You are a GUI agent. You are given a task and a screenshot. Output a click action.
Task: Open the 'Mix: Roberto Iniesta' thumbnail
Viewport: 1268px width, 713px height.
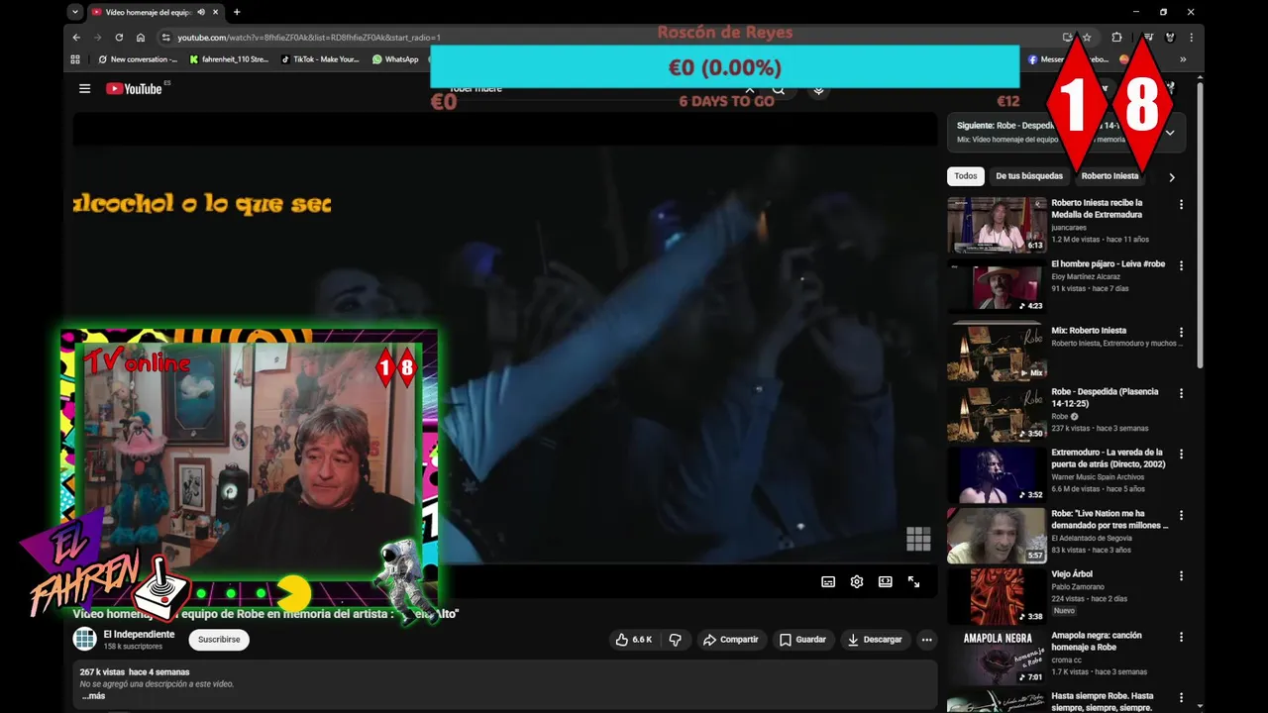(x=996, y=352)
